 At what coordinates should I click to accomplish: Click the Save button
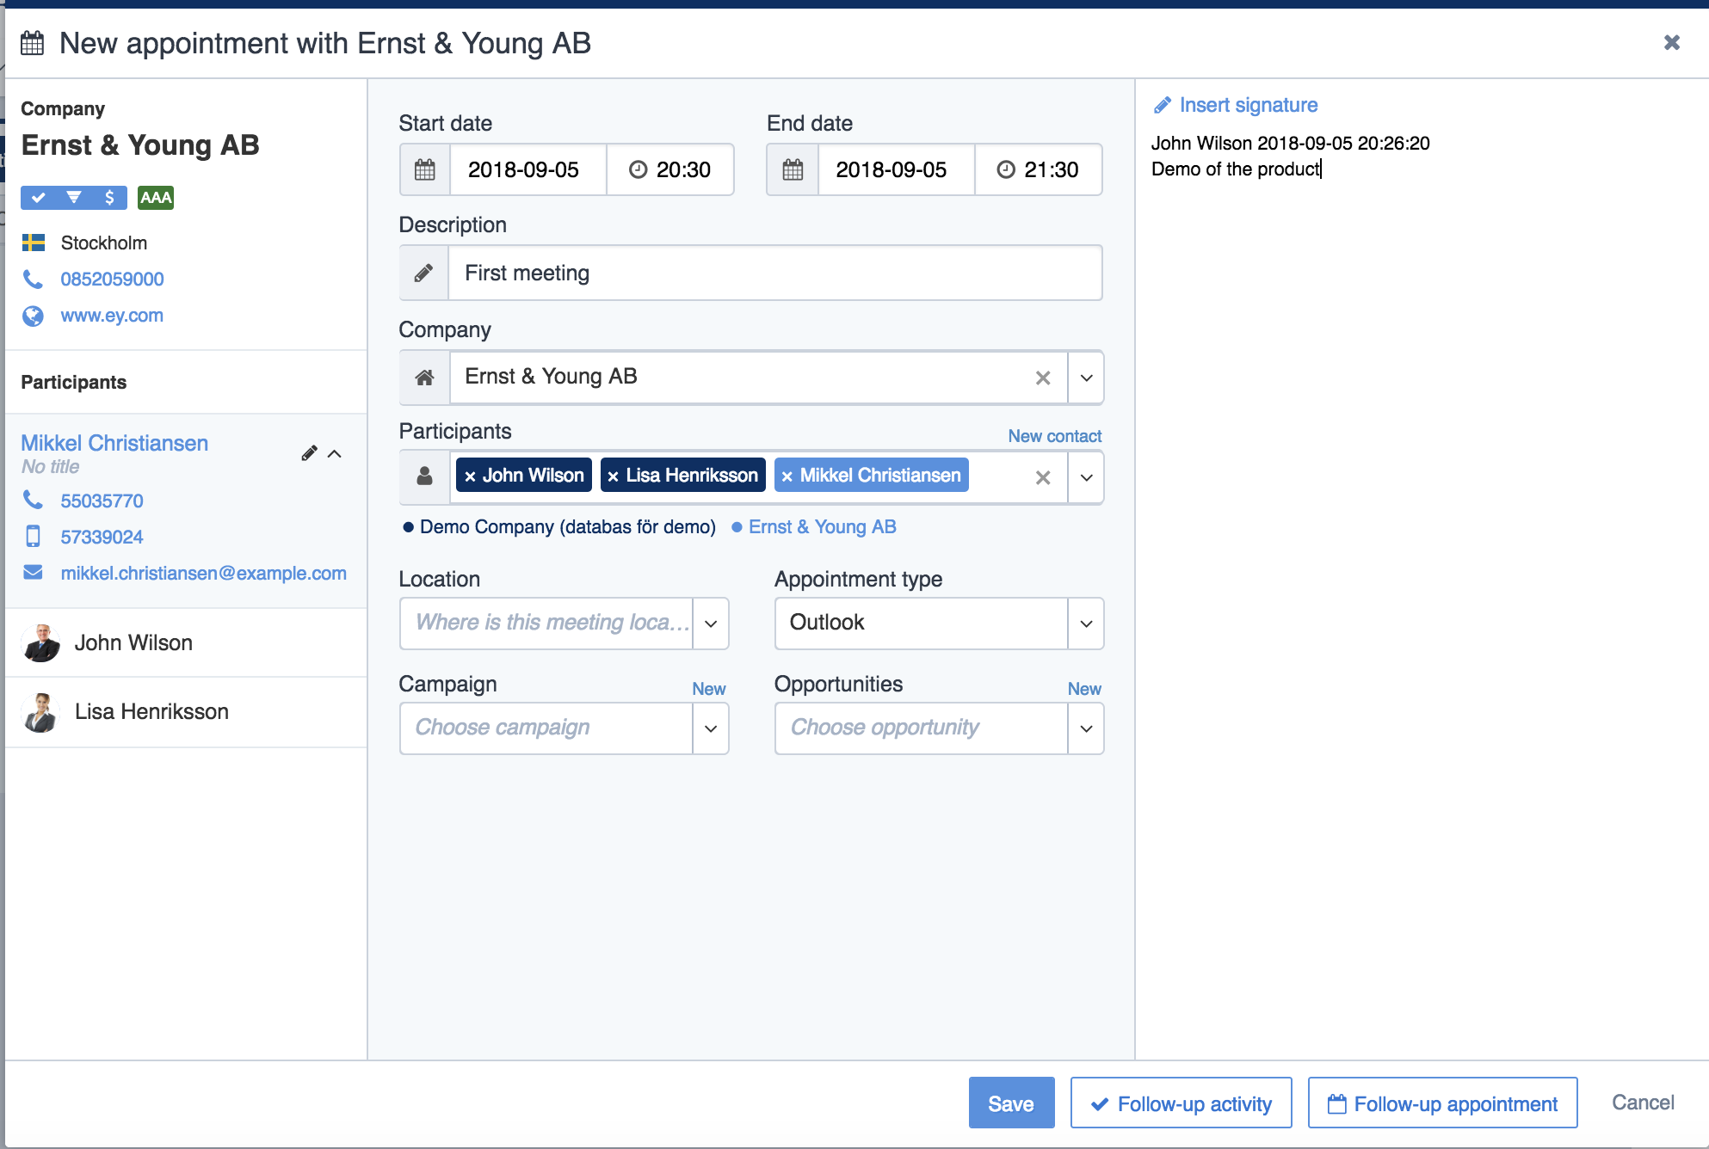pyautogui.click(x=1011, y=1103)
